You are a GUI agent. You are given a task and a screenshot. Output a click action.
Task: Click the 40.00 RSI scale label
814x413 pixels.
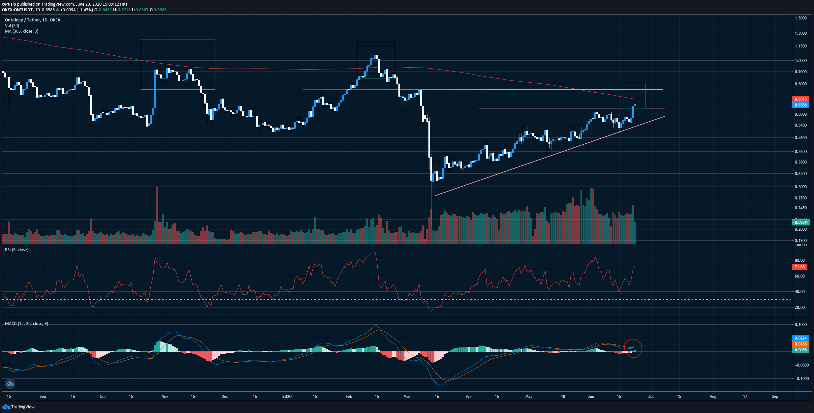[x=800, y=292]
